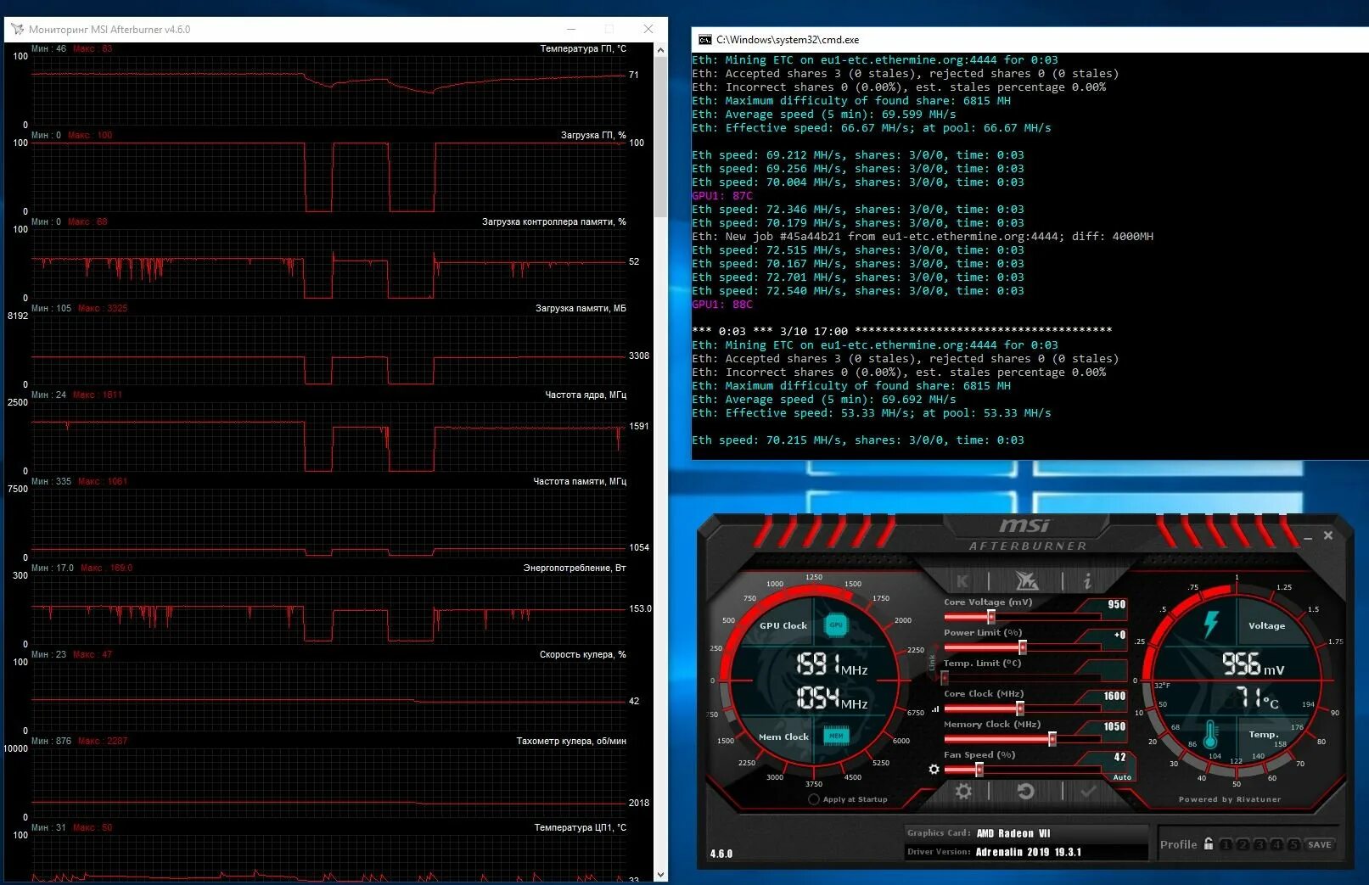Click the Memory Clock value field 1050
Screen dimensions: 1369x885
pos(1114,726)
